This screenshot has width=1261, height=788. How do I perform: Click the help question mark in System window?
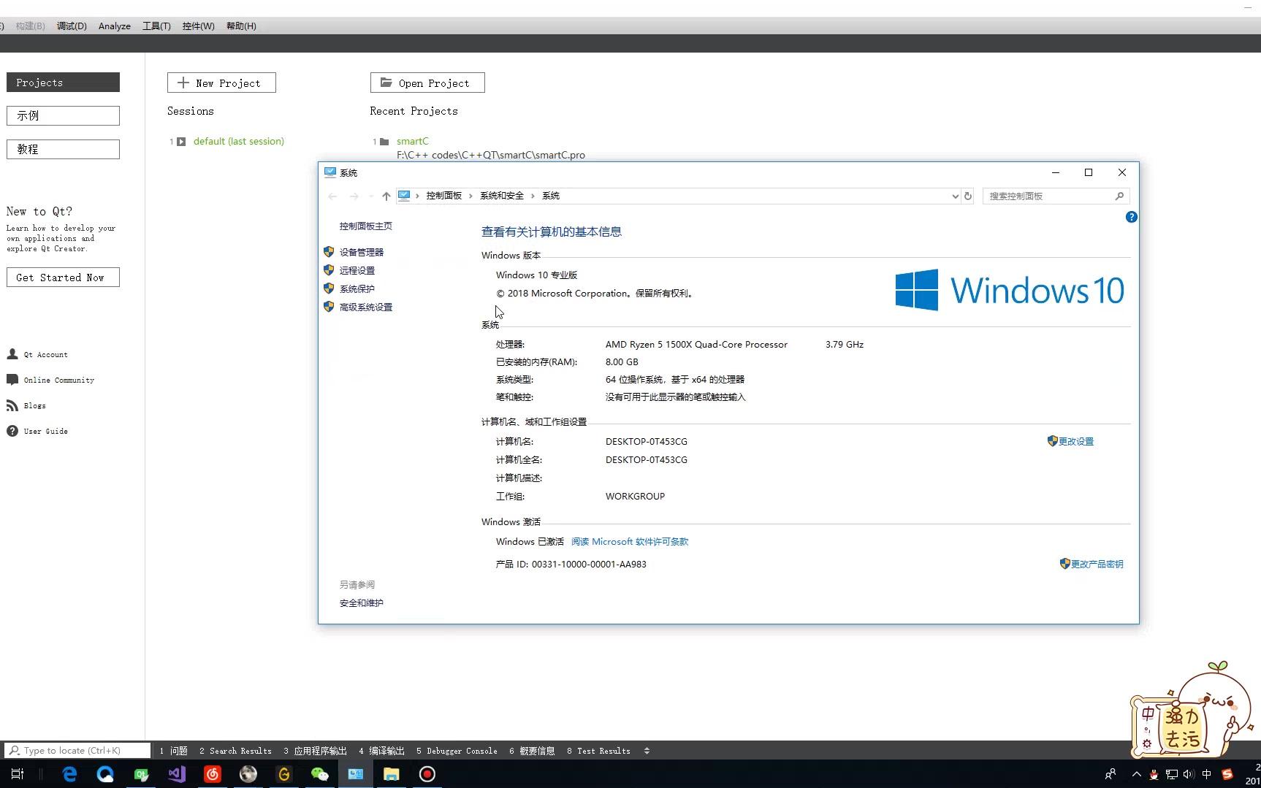[x=1132, y=217]
